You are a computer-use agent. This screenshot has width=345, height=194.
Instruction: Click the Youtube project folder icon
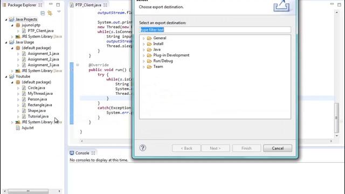coord(12,77)
